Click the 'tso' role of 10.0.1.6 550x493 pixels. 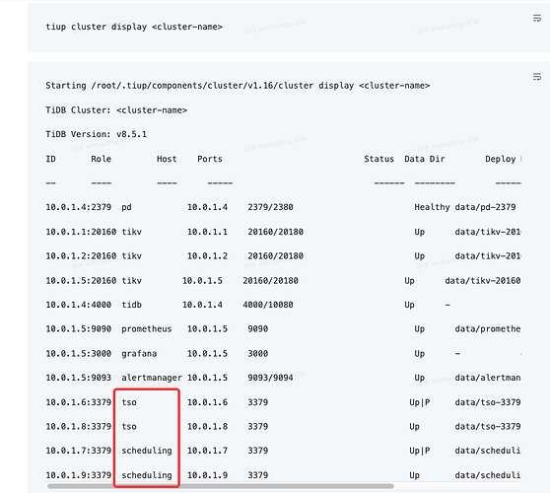pyautogui.click(x=129, y=402)
